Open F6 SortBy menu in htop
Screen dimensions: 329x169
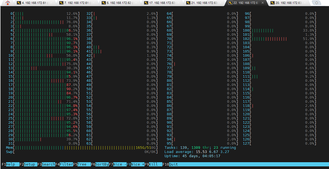pos(100,164)
